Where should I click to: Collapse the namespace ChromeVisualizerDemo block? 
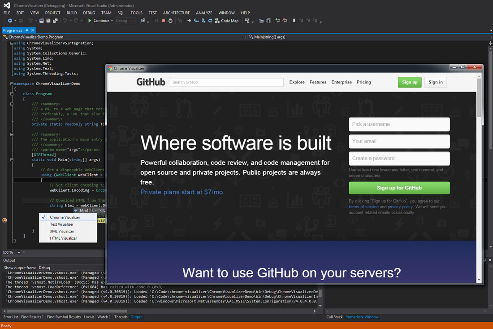12,84
